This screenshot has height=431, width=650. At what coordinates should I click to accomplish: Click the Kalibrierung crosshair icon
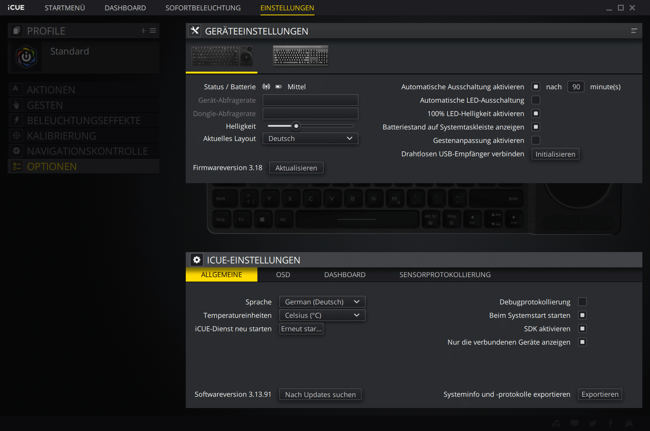click(x=16, y=136)
